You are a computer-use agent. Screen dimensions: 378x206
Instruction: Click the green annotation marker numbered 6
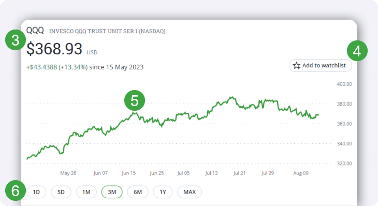click(x=16, y=190)
